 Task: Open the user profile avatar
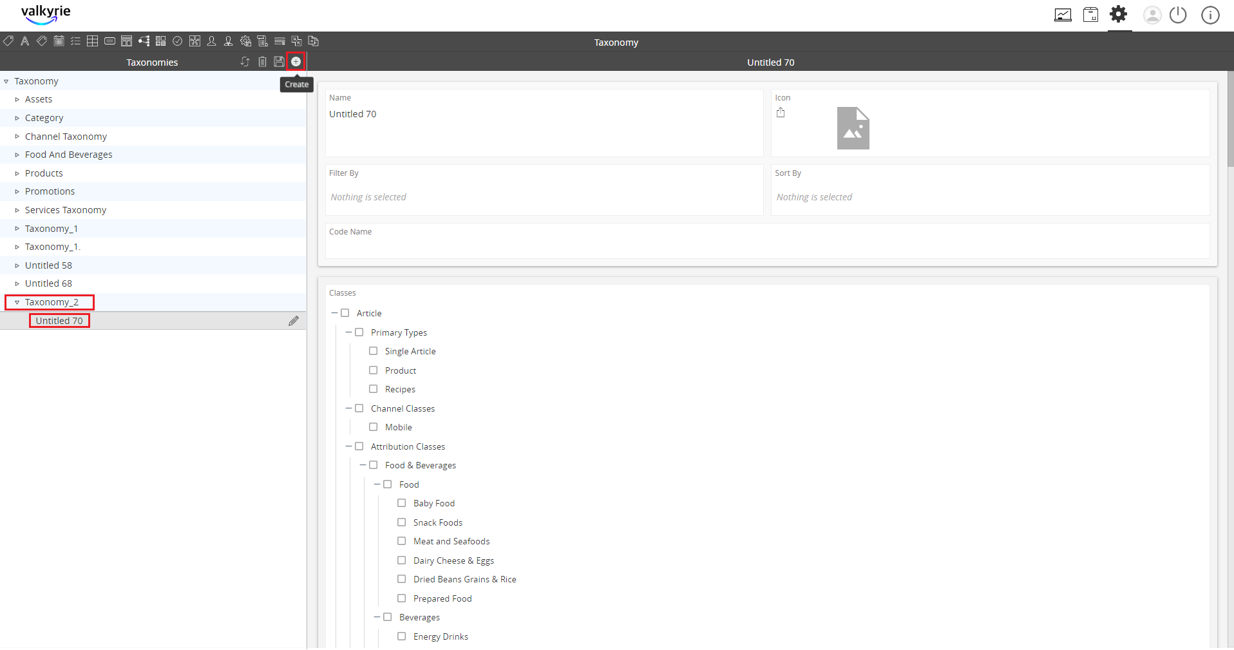pyautogui.click(x=1152, y=15)
